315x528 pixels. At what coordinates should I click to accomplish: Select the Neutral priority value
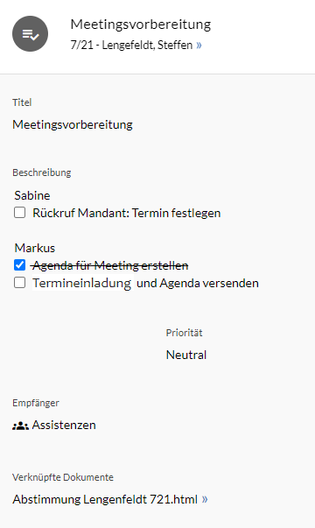[x=186, y=355]
